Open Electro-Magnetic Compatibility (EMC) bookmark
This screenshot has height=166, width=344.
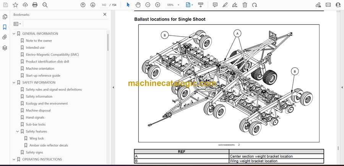[52, 55]
